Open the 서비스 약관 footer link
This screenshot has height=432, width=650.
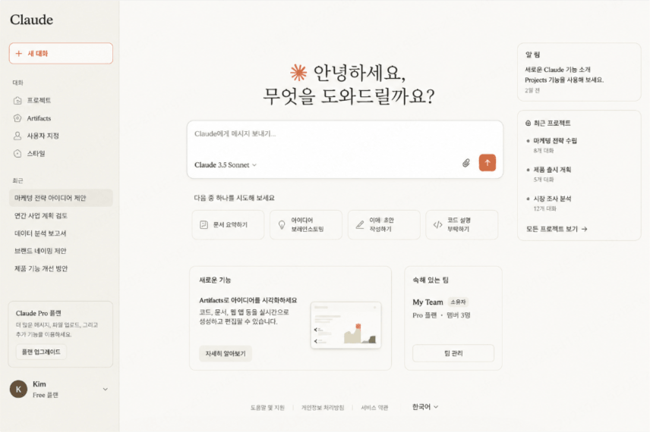pos(374,408)
